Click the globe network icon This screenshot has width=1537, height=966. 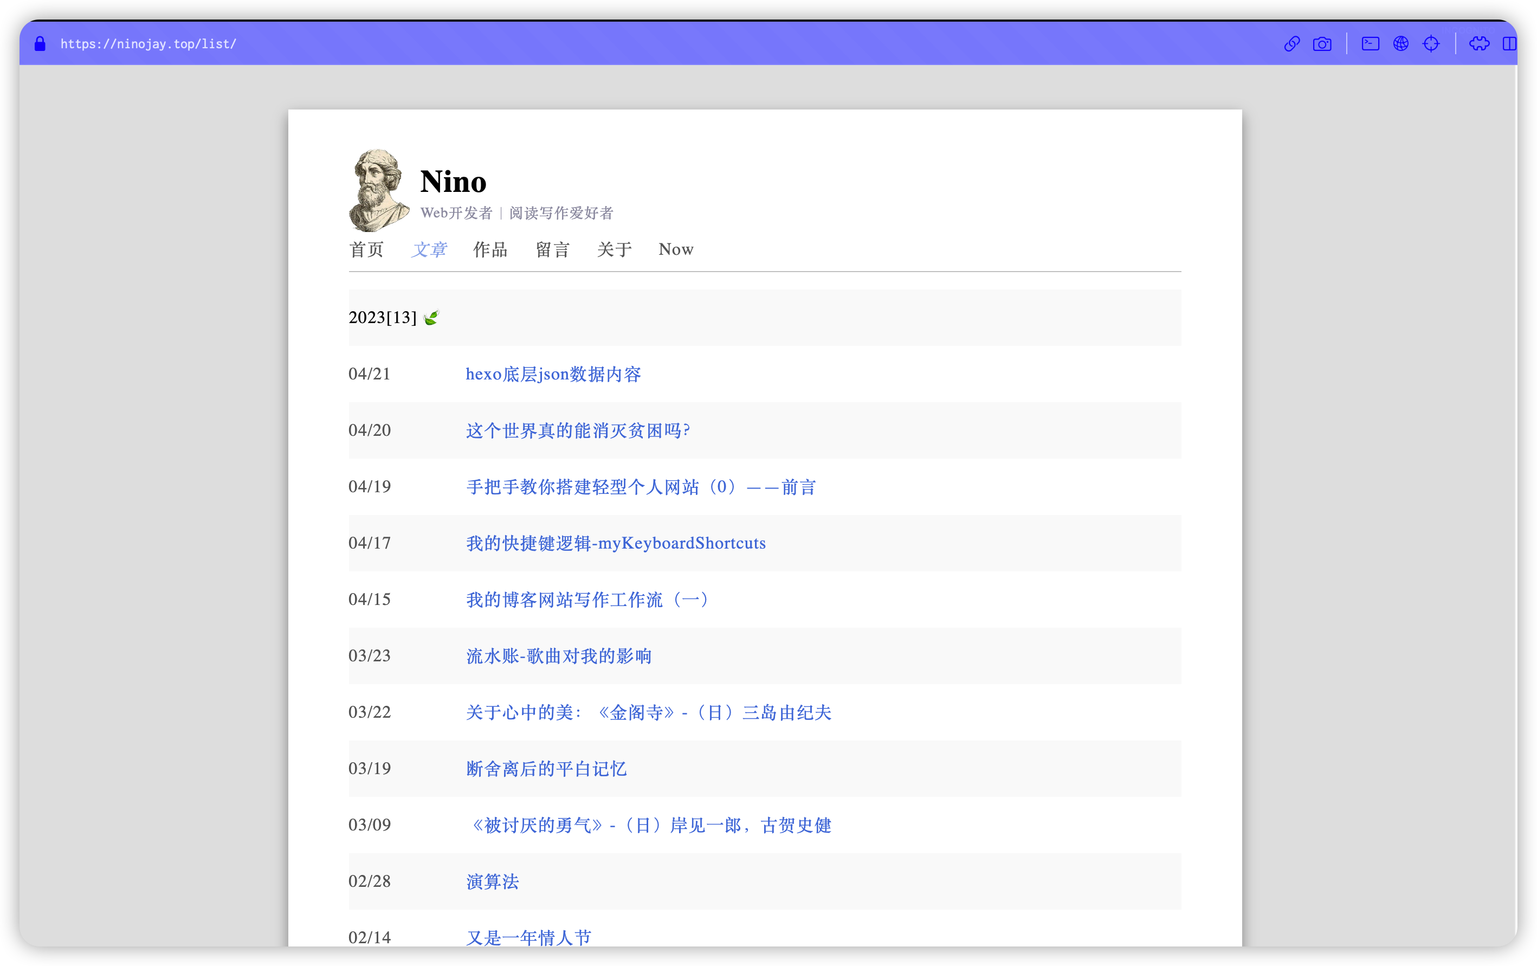point(1400,43)
